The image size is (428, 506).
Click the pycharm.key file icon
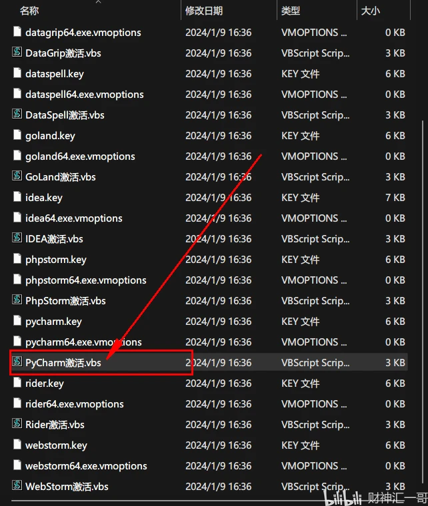[x=17, y=321]
